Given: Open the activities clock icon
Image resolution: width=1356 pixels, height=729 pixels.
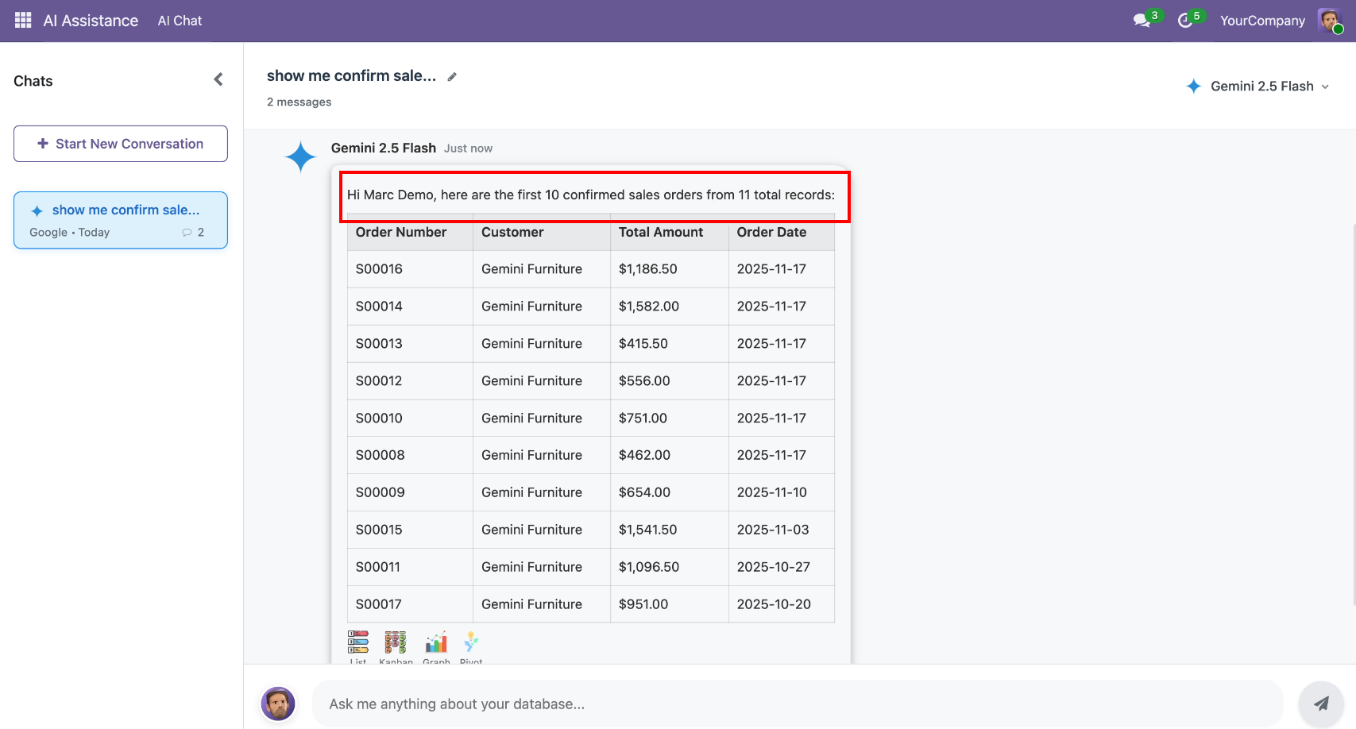Looking at the screenshot, I should click(x=1185, y=21).
